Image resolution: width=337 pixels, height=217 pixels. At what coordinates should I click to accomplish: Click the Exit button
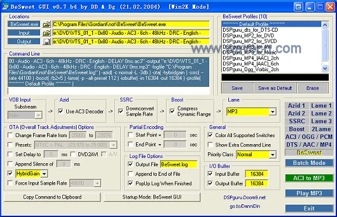[309, 208]
